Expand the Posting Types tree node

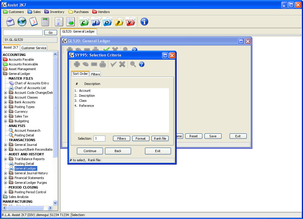click(5, 107)
